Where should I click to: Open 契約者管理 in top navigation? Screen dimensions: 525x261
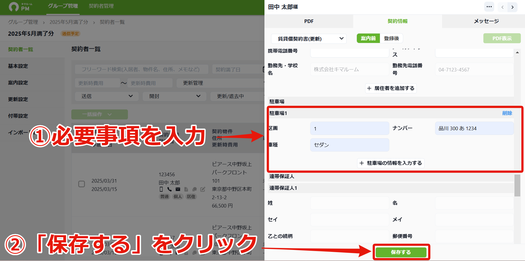coord(101,6)
